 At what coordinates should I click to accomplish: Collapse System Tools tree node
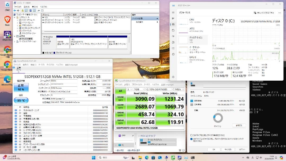[x=15, y=17]
